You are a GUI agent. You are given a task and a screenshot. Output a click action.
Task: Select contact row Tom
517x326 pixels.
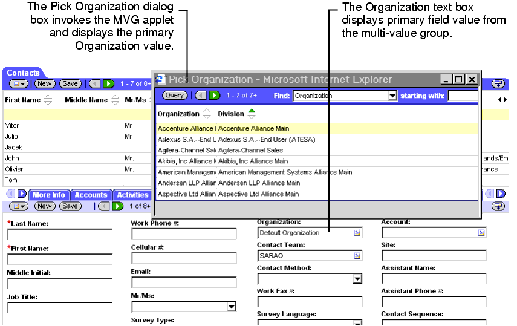tap(77, 180)
